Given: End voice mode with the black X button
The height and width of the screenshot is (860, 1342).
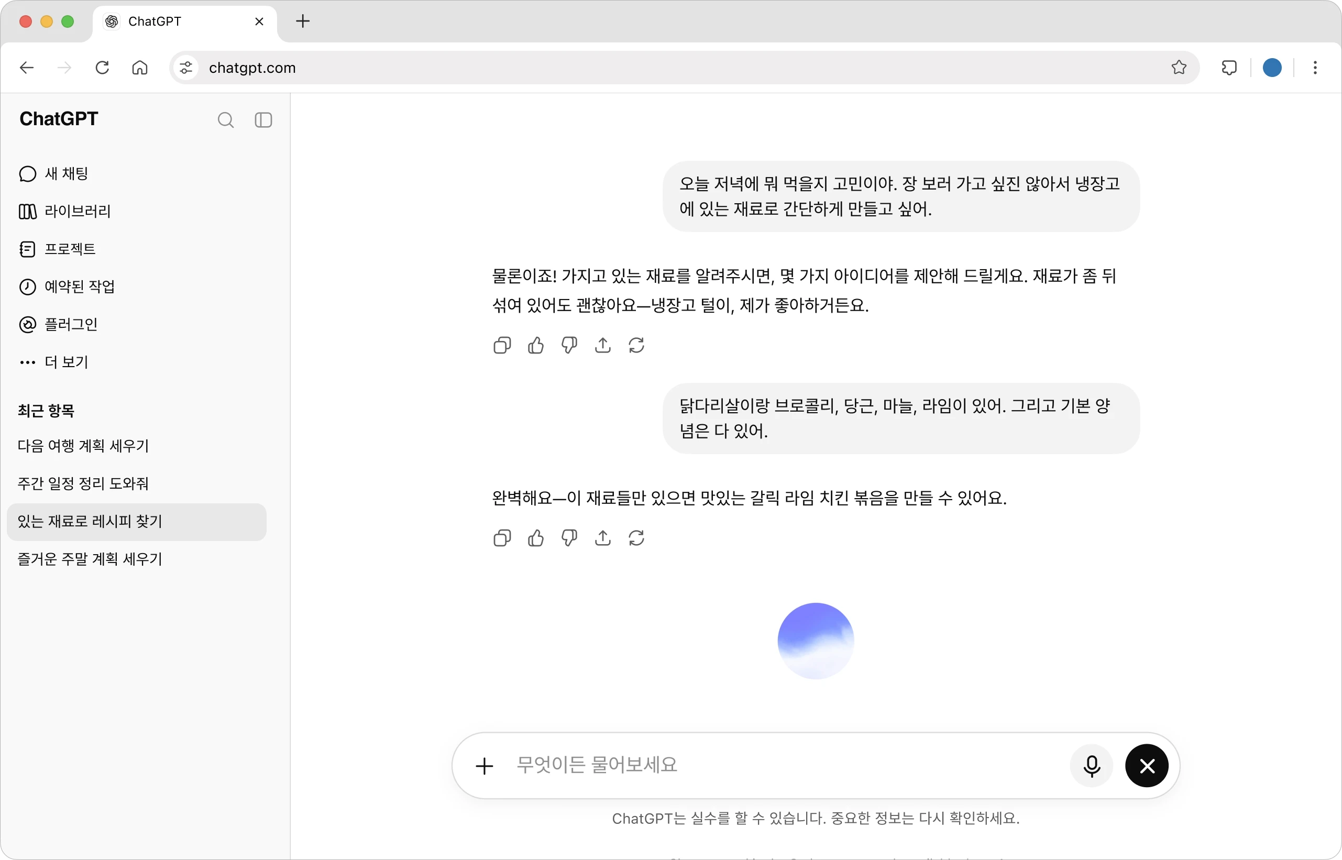Looking at the screenshot, I should [x=1147, y=766].
